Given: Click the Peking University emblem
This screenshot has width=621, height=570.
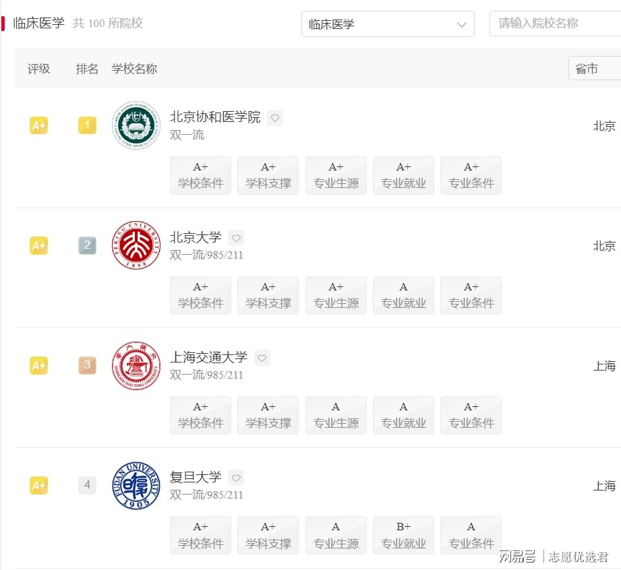Looking at the screenshot, I should (x=136, y=245).
